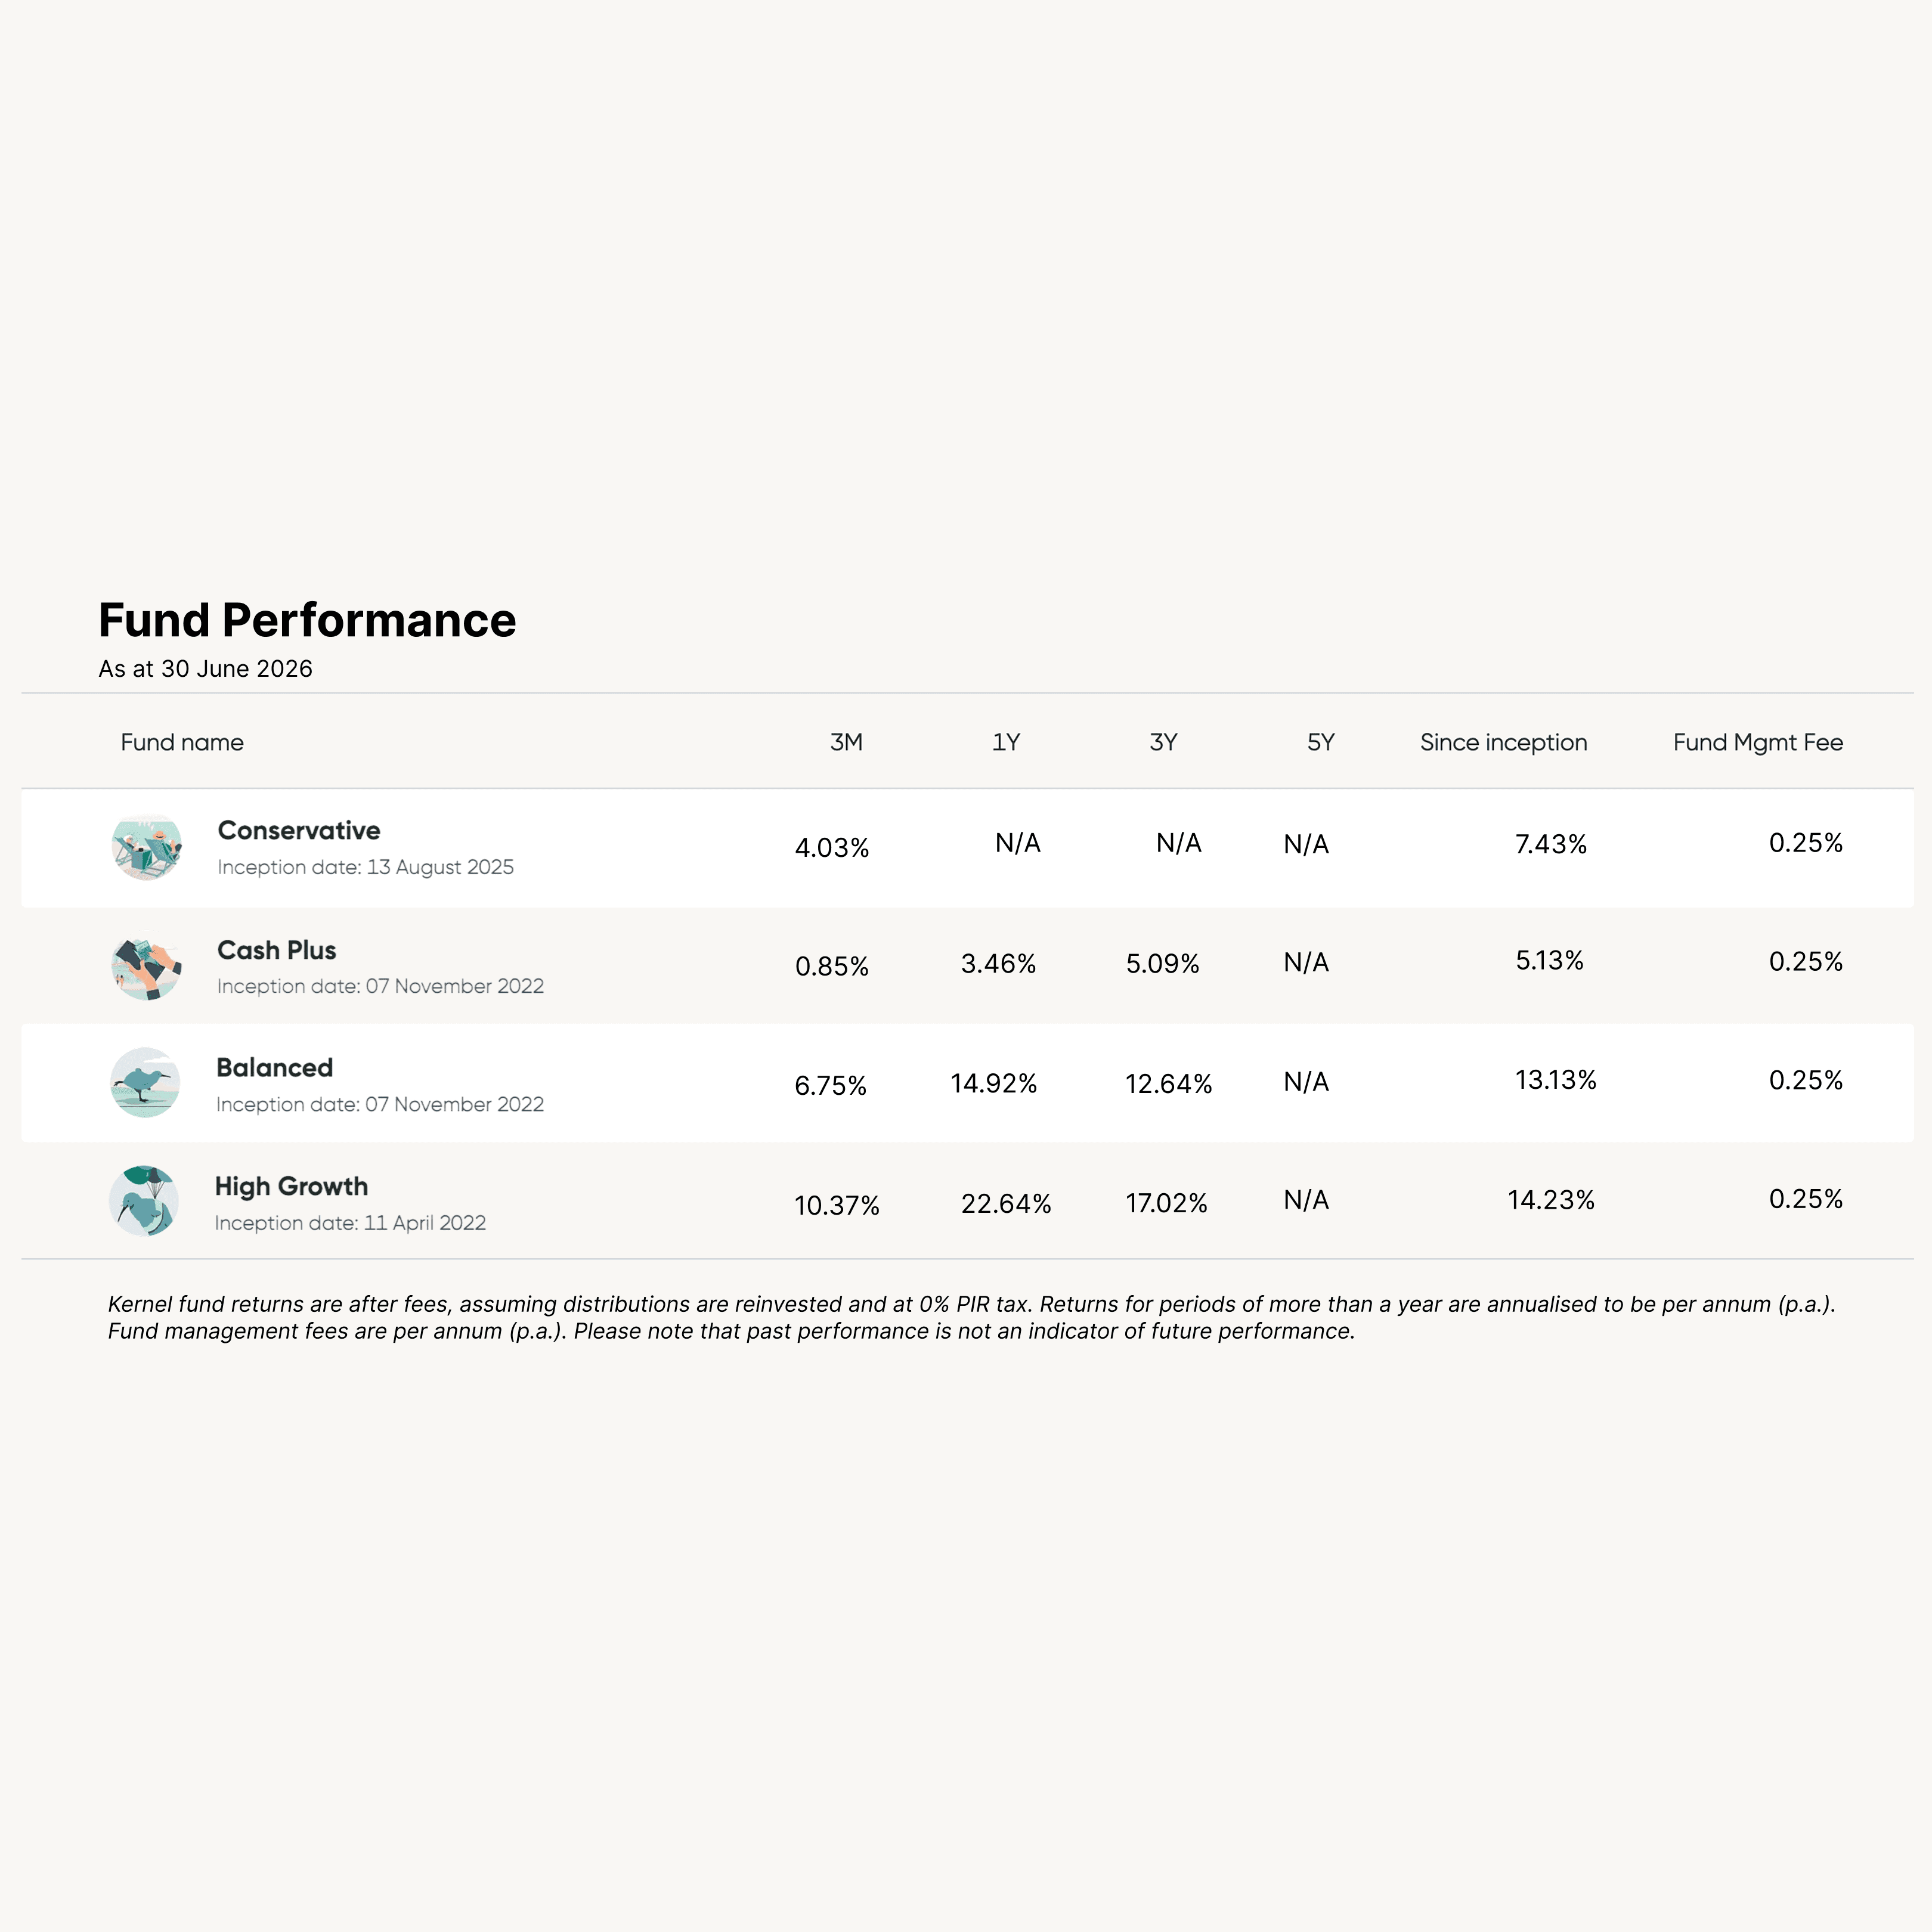Open the Conservative fund name link
The width and height of the screenshot is (1932, 1932).
[x=299, y=831]
